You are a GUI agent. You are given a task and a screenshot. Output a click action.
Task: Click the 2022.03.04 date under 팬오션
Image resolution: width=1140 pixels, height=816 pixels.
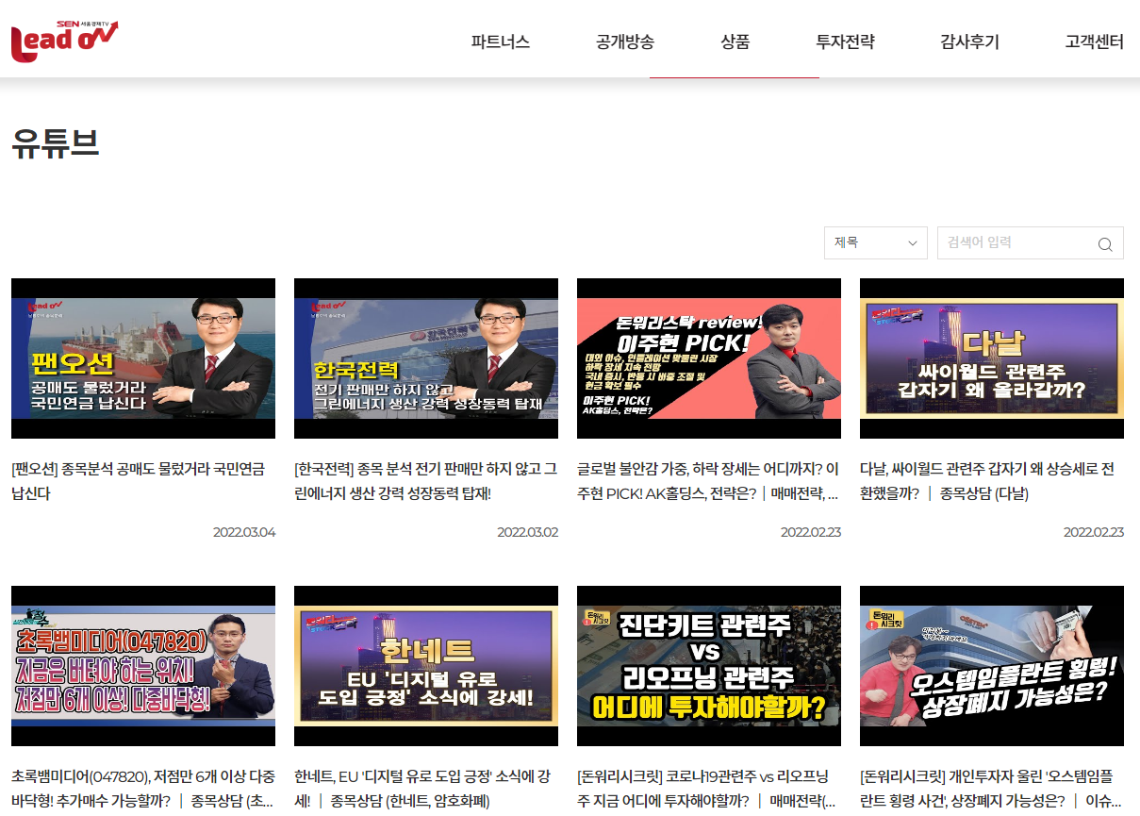(244, 532)
